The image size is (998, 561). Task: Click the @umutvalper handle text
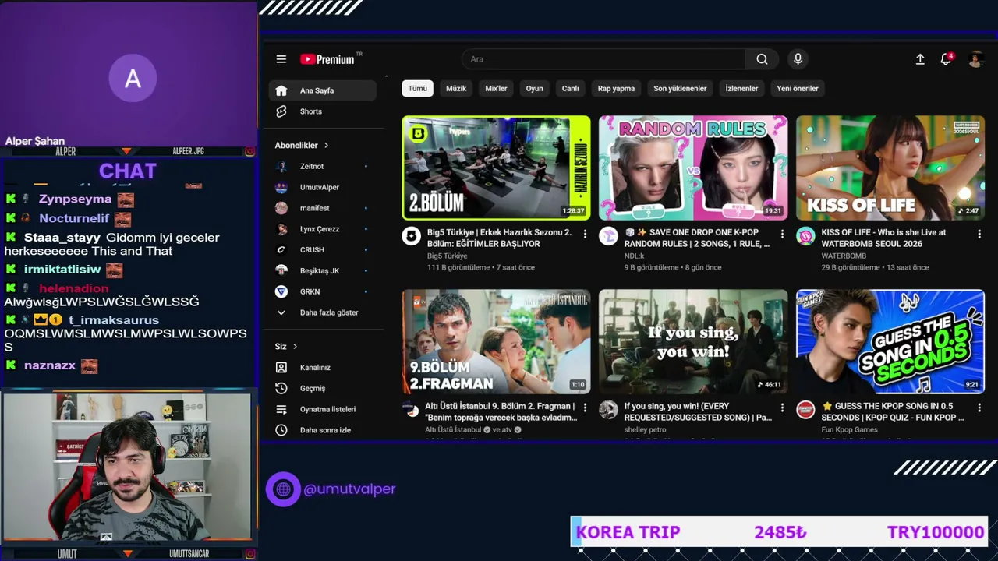click(349, 489)
